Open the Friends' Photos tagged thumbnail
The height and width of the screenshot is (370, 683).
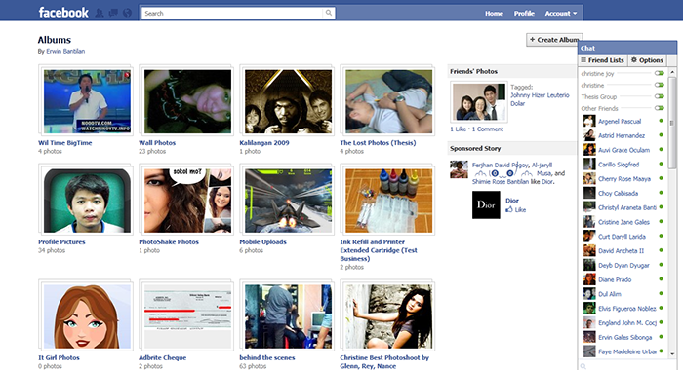coord(479,101)
